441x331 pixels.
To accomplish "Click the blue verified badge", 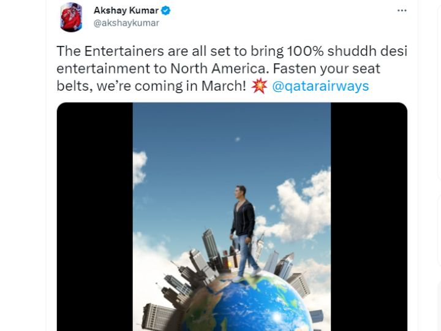I will [x=165, y=10].
